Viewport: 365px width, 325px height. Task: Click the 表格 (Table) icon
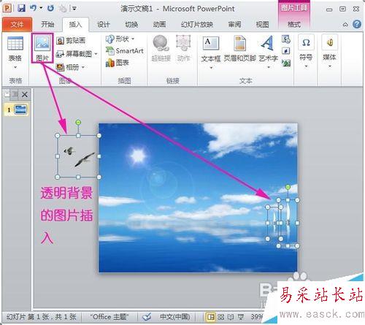15,43
